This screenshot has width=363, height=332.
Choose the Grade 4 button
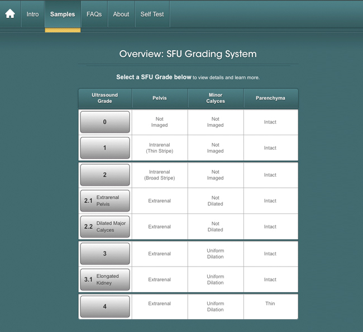point(105,306)
